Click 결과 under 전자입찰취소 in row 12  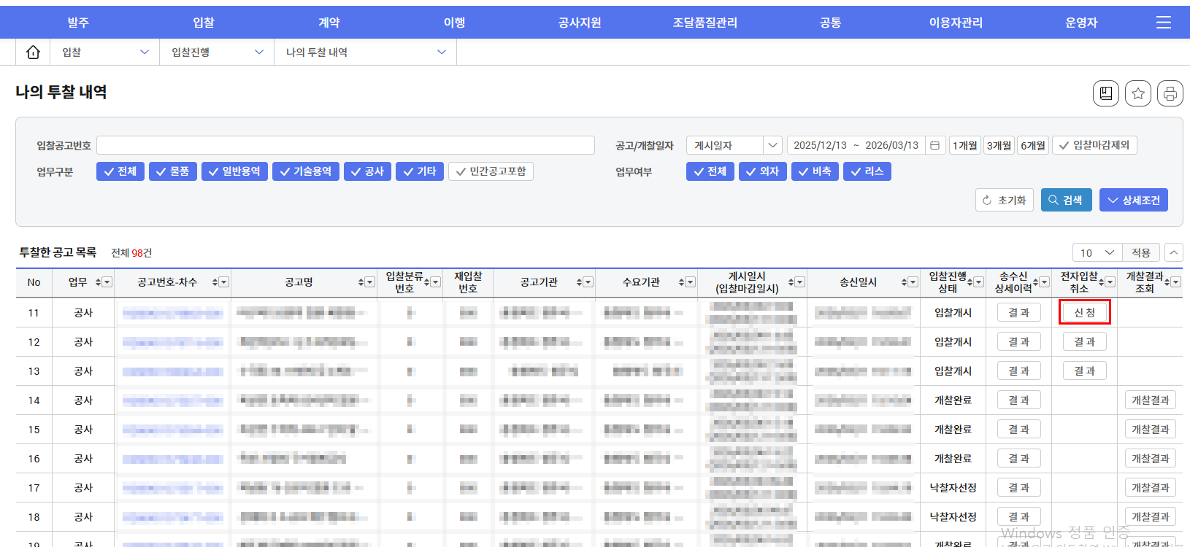1085,341
